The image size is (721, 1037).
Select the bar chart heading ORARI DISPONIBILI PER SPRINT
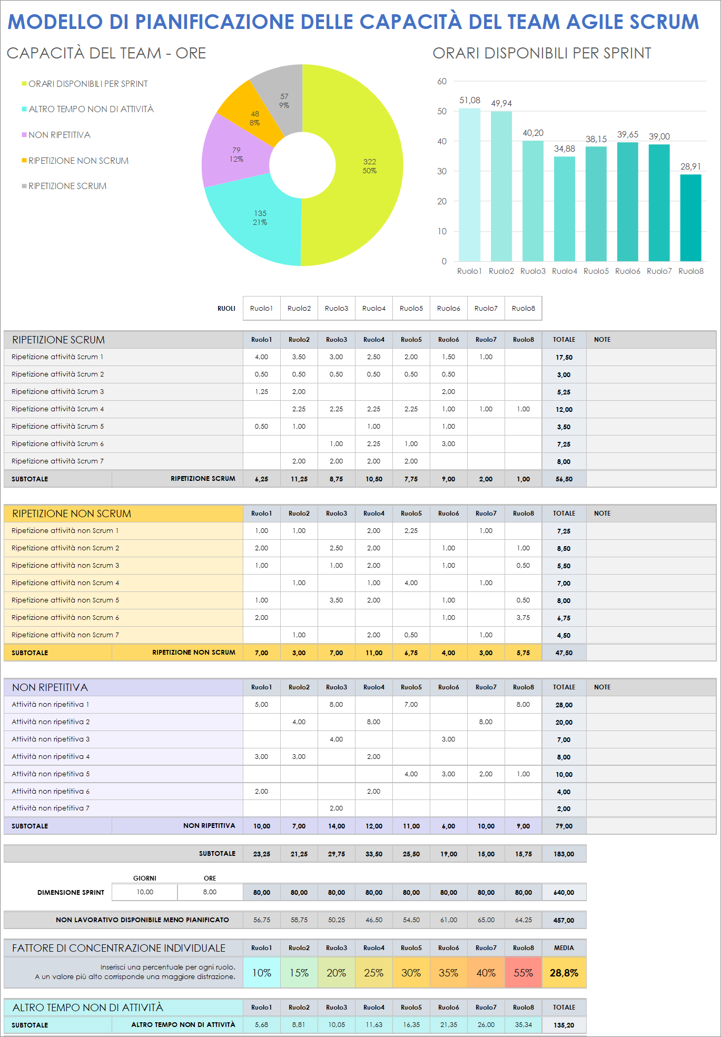(542, 53)
